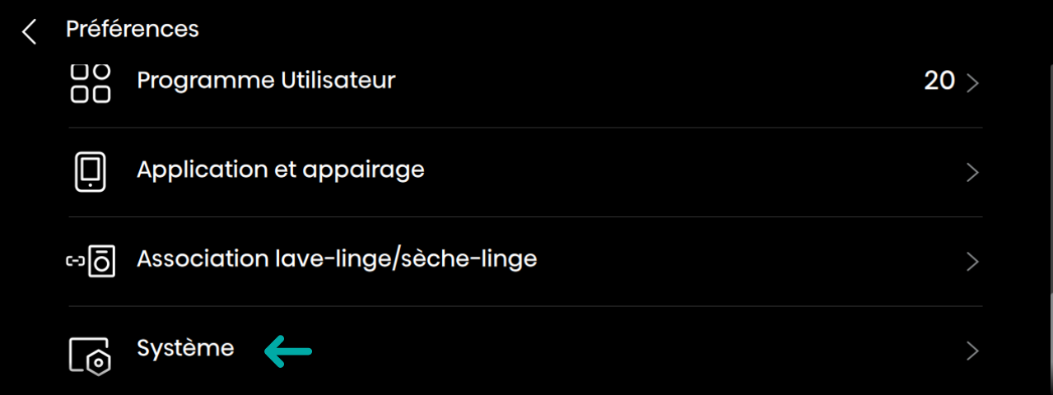Click the divider line below Programme Utilisateur
This screenshot has height=395, width=1053.
click(x=525, y=128)
